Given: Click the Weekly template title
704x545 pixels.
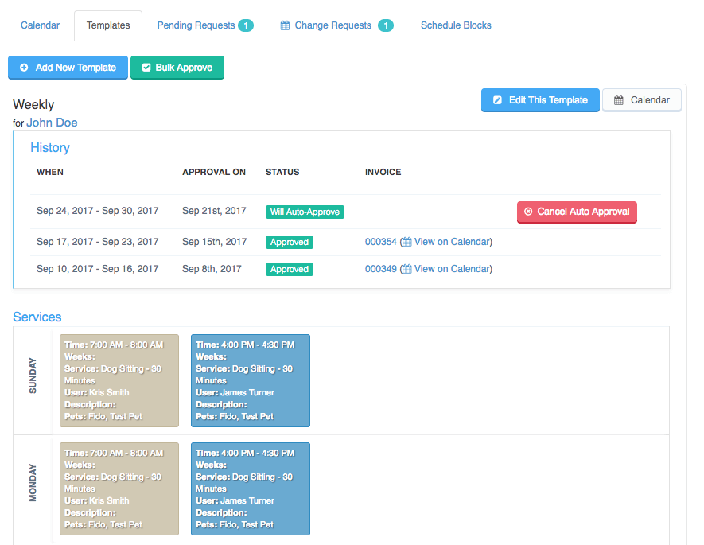Looking at the screenshot, I should [33, 104].
